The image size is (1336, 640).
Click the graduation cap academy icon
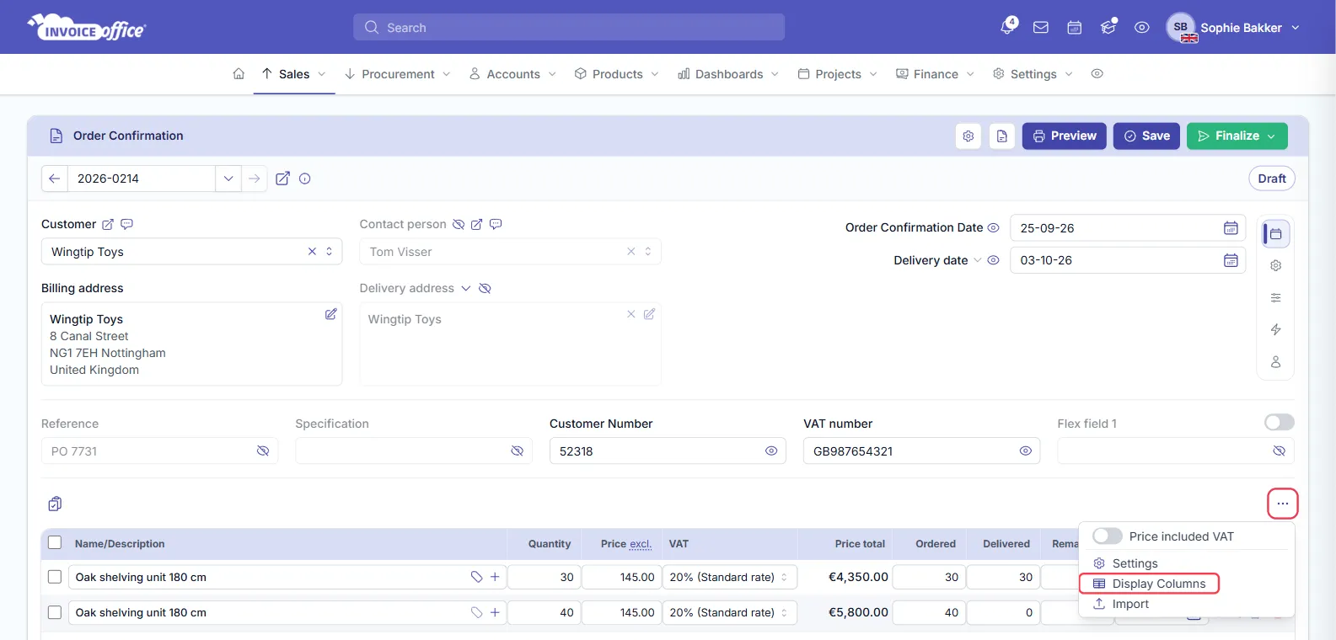point(1108,28)
